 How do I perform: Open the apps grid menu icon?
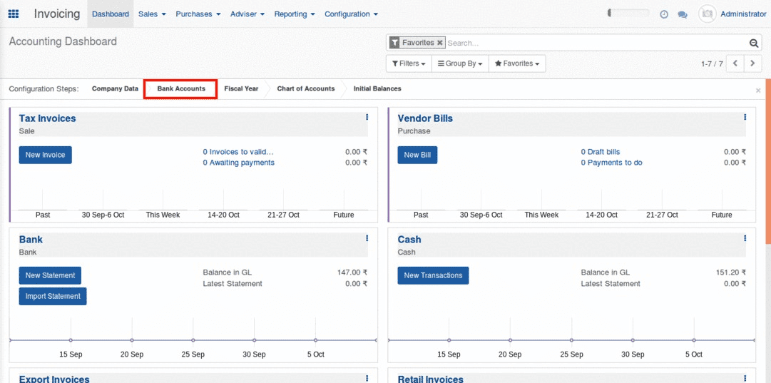pos(14,14)
